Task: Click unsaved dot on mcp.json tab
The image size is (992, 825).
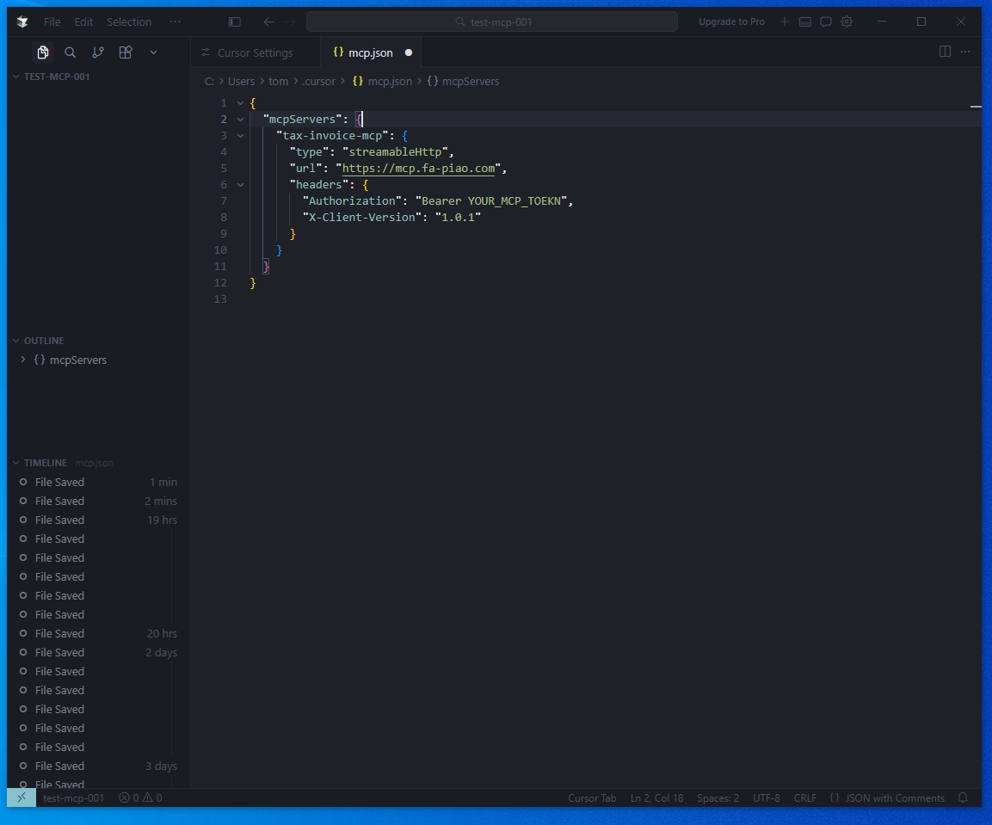Action: 409,52
